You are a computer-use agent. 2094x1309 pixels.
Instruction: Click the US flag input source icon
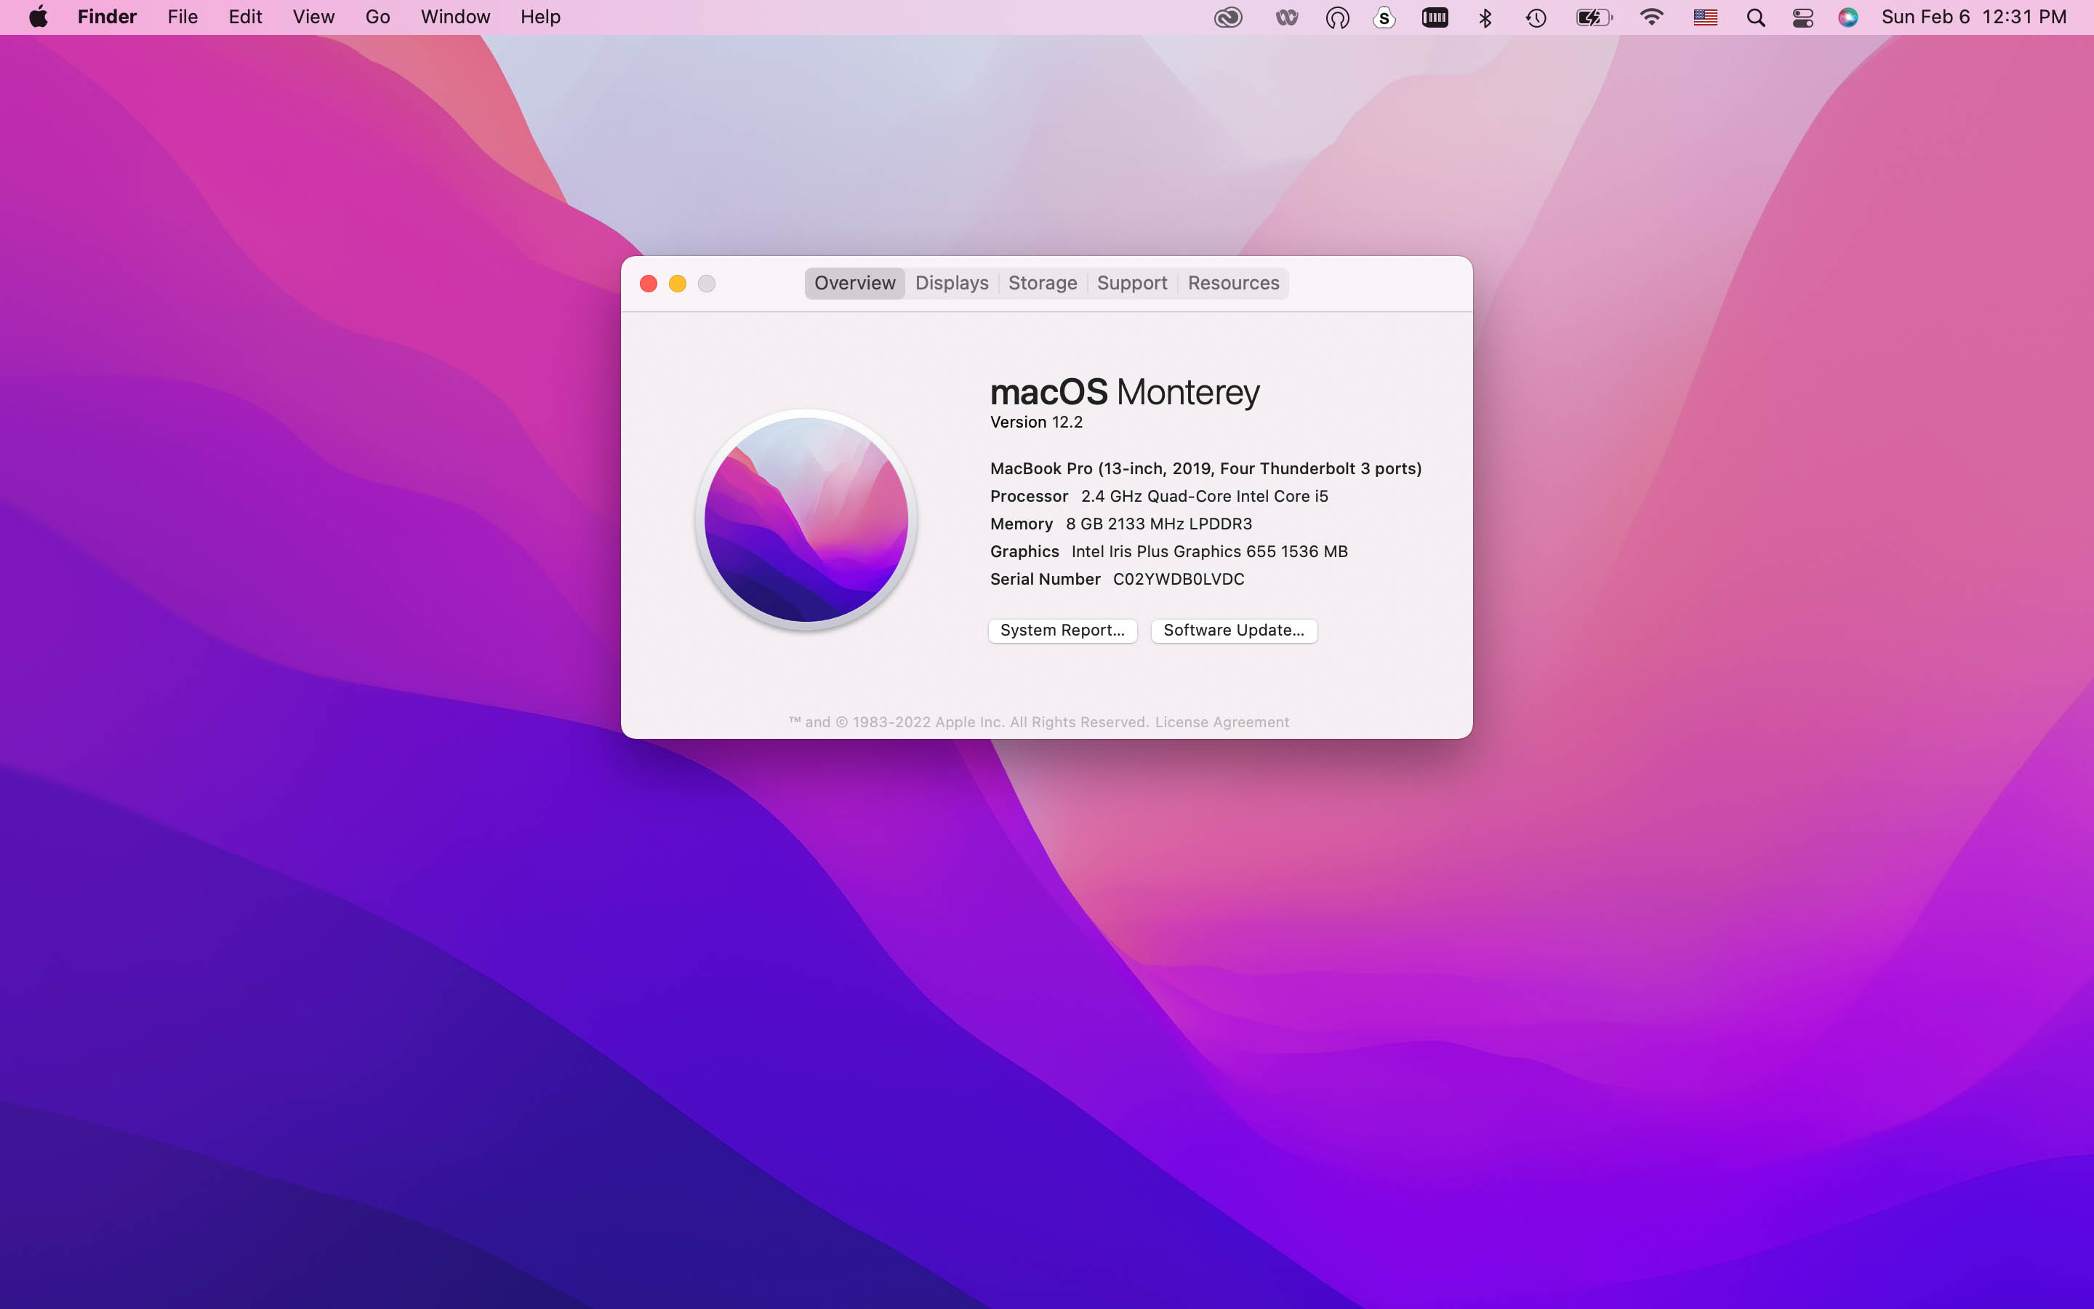(x=1704, y=17)
